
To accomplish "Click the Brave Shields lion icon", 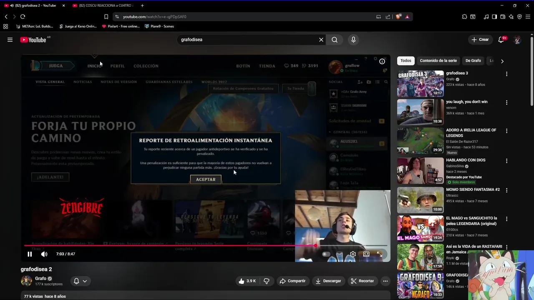I will click(x=398, y=17).
